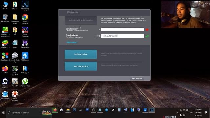The image size is (210, 118).
Task: Open TikTok from the taskbar
Action: pyautogui.click(x=113, y=110)
